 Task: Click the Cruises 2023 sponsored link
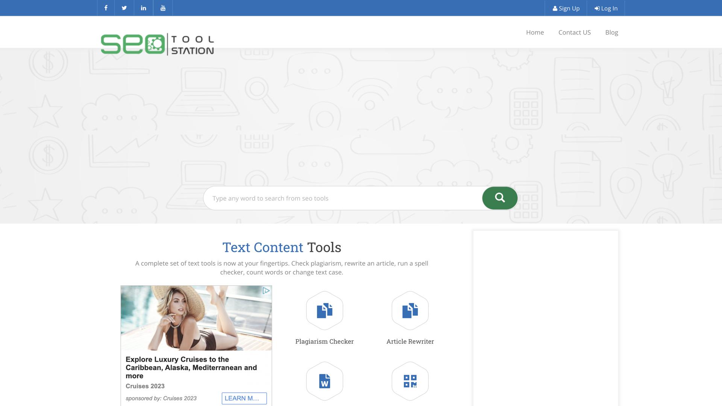click(x=145, y=386)
